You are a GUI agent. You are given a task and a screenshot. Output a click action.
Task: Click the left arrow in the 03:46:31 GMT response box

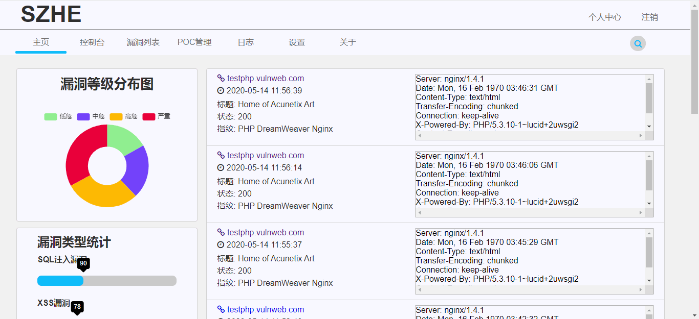point(420,135)
